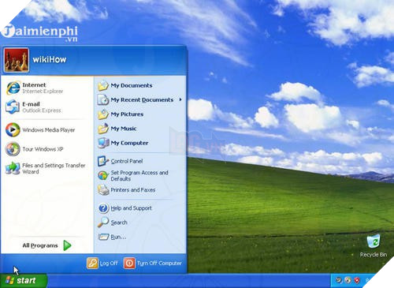The width and height of the screenshot is (394, 288).
Task: Click the wikiHow user name
Action: click(x=50, y=60)
